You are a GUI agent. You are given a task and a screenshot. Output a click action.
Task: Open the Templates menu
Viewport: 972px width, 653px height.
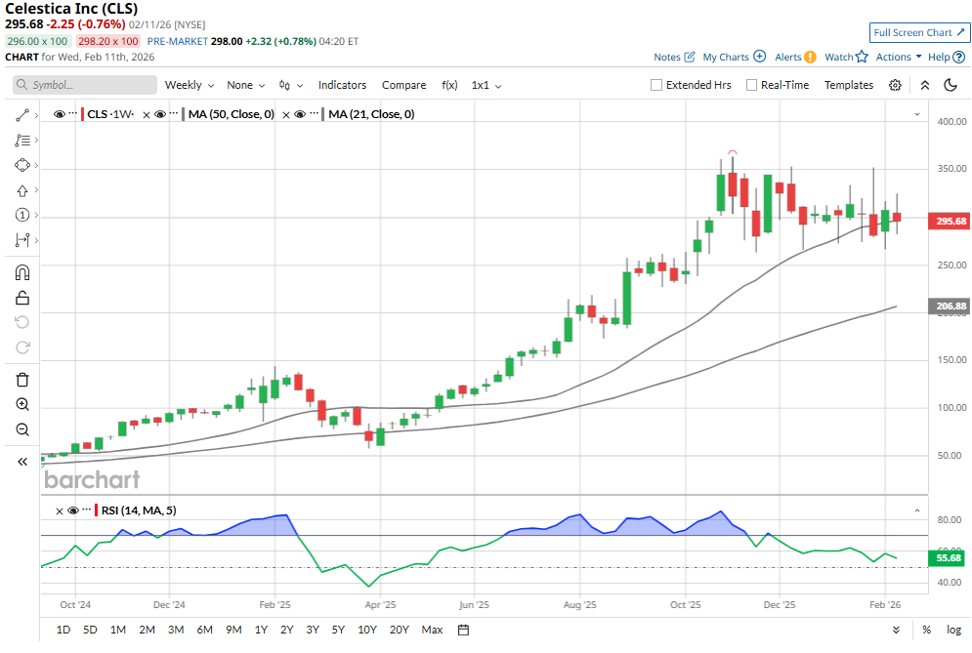click(849, 85)
